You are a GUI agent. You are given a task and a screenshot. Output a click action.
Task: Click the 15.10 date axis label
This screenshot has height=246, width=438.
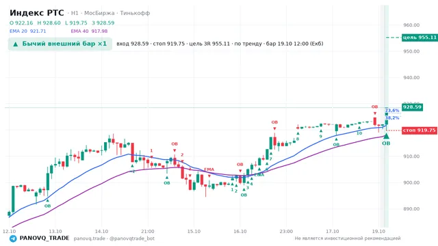click(x=194, y=232)
